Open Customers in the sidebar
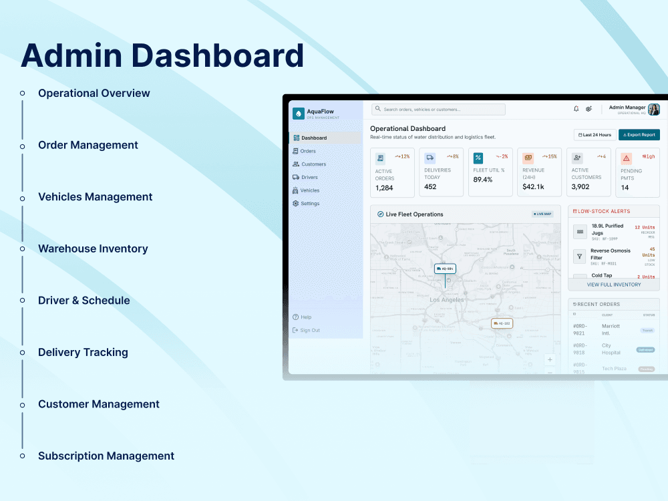This screenshot has height=501, width=668. click(326, 164)
